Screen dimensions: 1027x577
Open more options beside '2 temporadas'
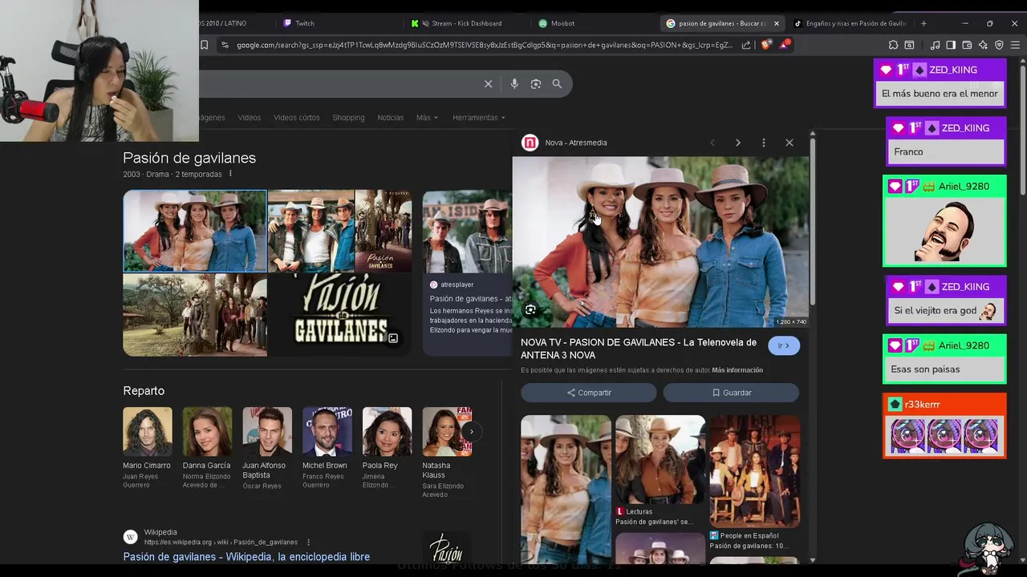coord(230,174)
